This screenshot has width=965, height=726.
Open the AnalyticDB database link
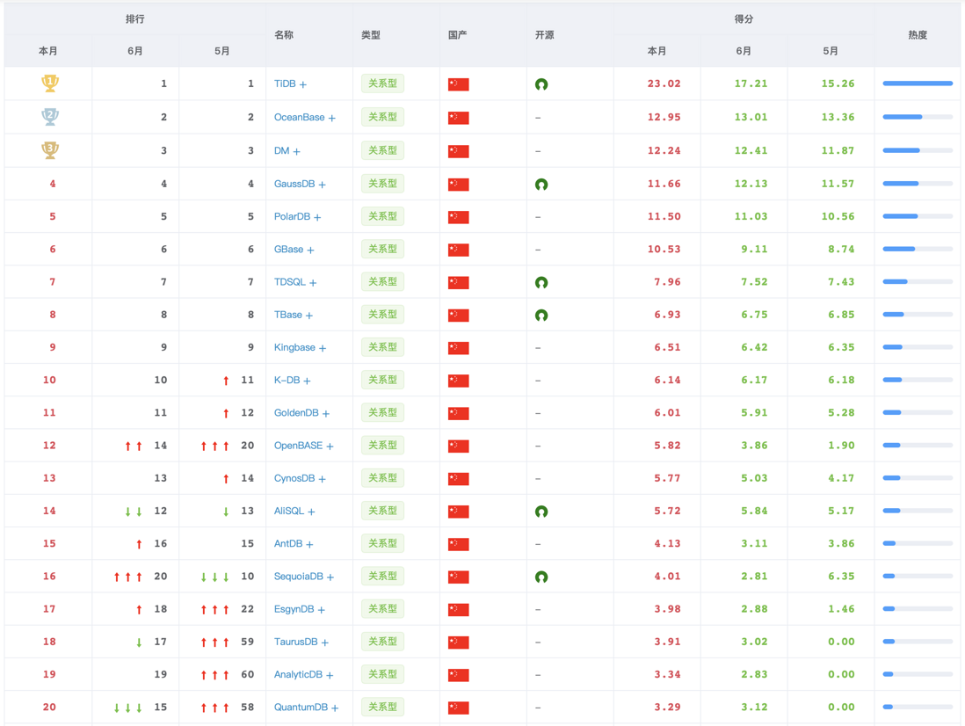pos(303,674)
